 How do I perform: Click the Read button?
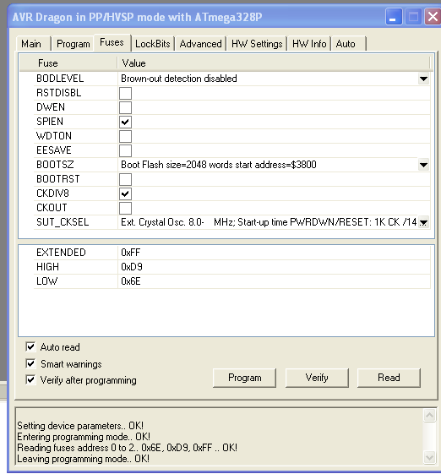tap(389, 378)
